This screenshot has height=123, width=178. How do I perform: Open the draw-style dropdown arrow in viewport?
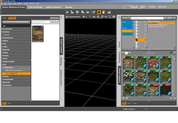tap(86, 17)
